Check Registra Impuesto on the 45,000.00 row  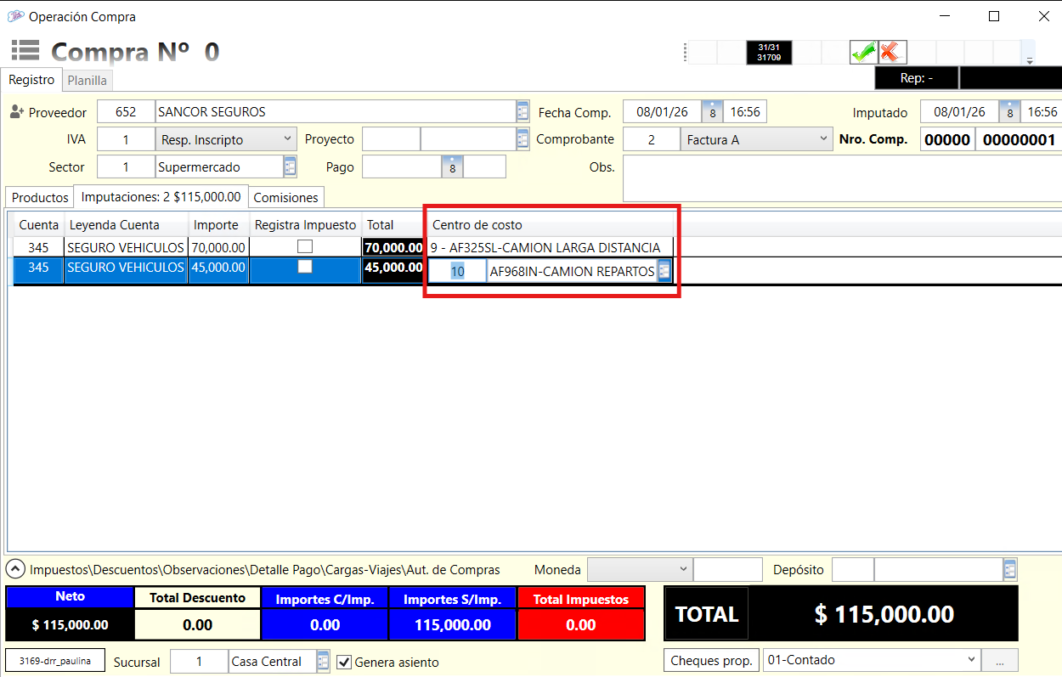click(304, 267)
